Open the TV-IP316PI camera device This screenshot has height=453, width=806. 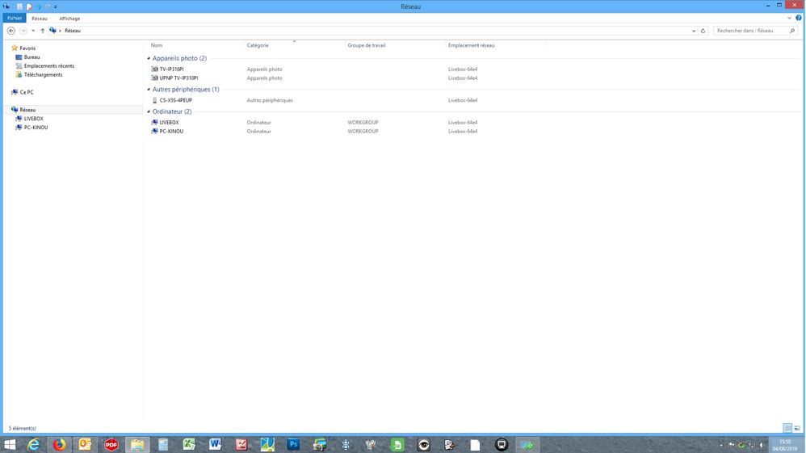pos(171,69)
